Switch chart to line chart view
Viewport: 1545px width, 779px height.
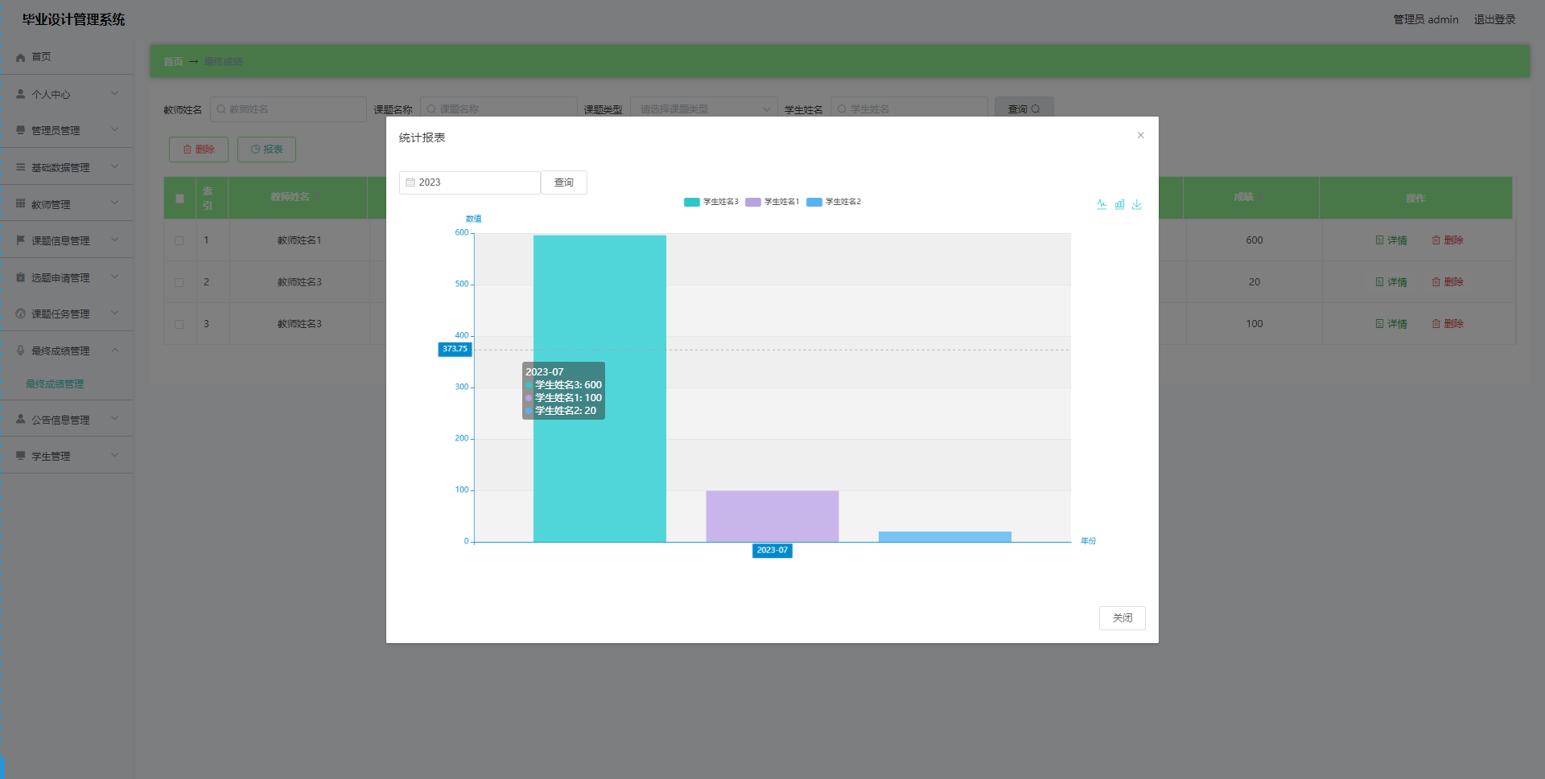point(1102,204)
